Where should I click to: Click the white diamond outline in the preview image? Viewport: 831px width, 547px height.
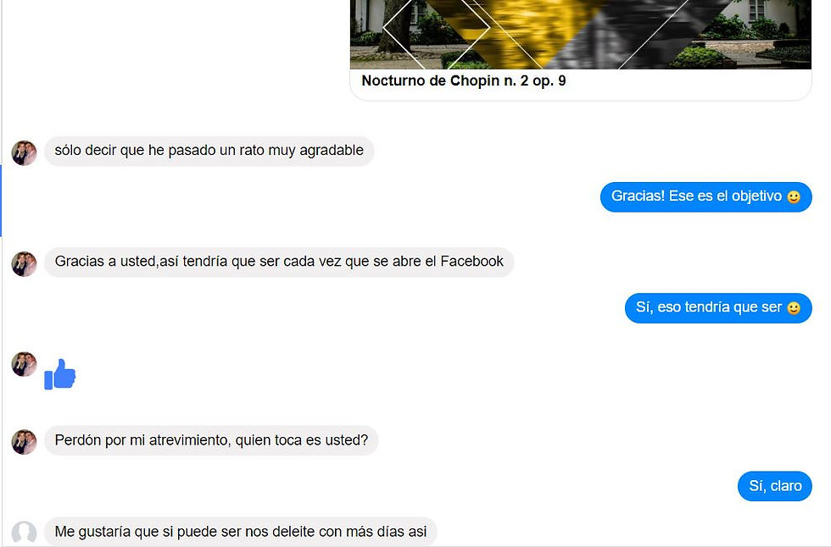pyautogui.click(x=436, y=29)
